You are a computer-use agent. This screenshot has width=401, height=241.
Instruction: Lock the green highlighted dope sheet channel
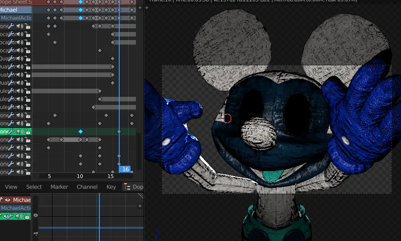28,132
